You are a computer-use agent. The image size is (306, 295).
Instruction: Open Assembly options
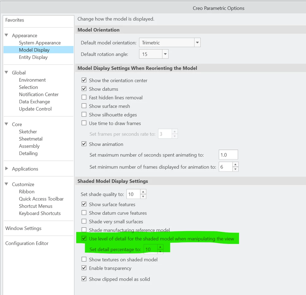tap(29, 146)
